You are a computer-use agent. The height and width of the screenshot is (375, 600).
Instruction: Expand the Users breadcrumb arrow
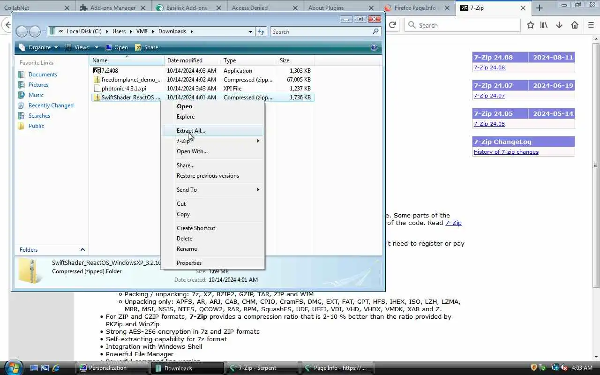tap(131, 31)
